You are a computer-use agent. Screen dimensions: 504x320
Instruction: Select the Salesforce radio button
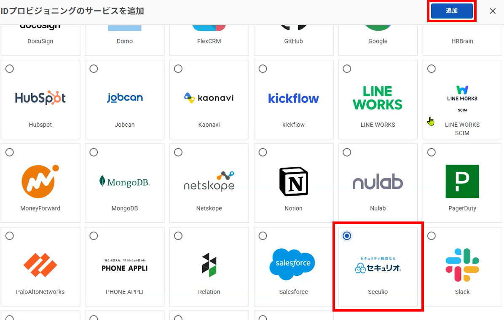(x=263, y=236)
